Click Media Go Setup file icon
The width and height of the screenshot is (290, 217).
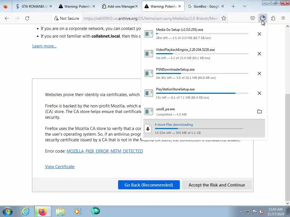pyautogui.click(x=149, y=34)
